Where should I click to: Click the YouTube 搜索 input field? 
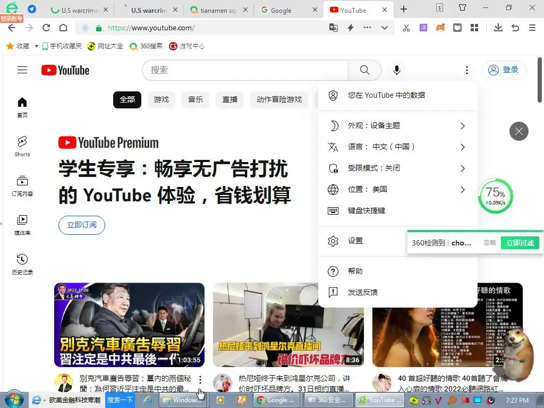tap(245, 70)
